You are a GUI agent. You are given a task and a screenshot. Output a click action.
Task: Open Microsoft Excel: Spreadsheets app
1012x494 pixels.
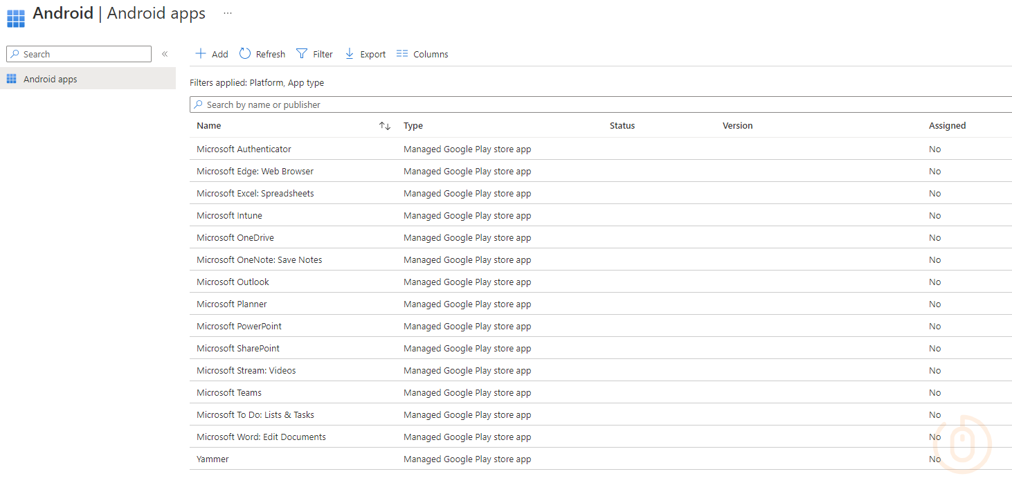tap(255, 193)
